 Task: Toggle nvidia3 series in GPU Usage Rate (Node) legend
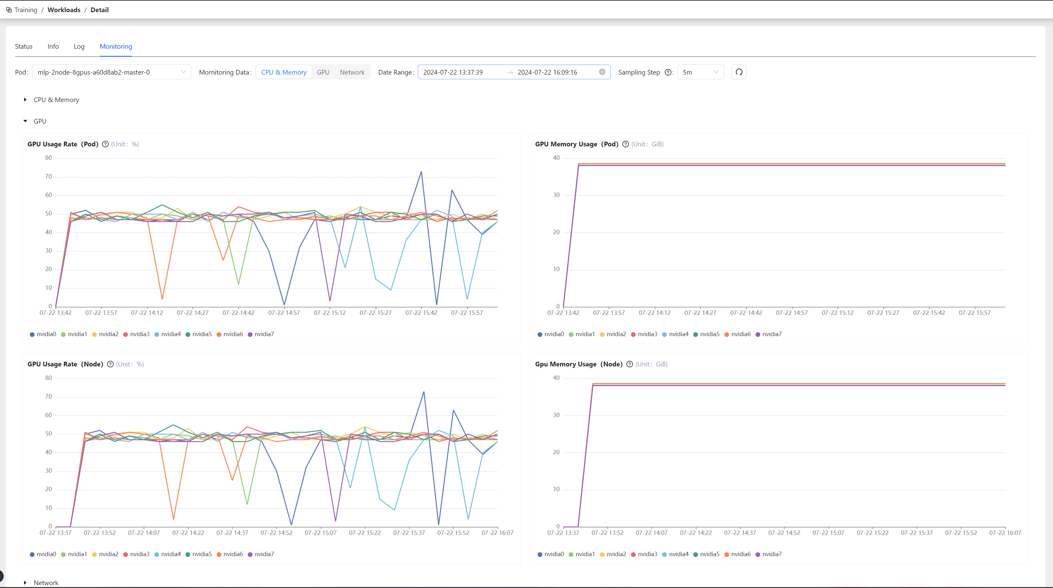point(136,554)
